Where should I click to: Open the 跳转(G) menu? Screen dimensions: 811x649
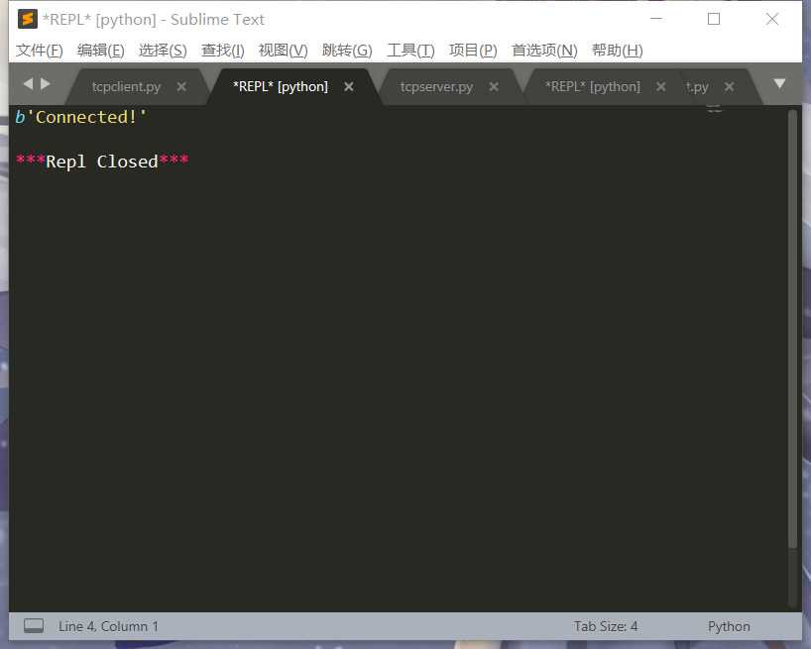tap(347, 51)
